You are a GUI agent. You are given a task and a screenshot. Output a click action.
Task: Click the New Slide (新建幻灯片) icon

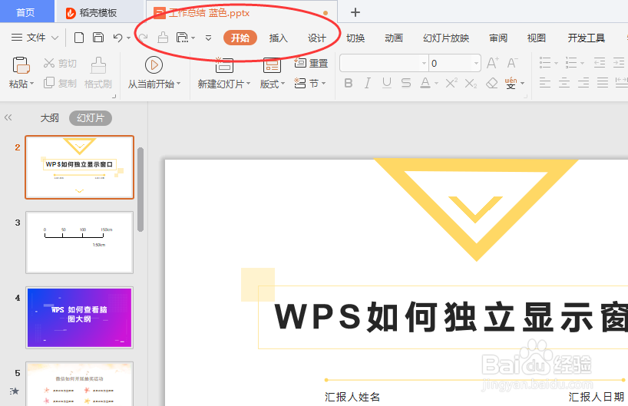(x=224, y=65)
